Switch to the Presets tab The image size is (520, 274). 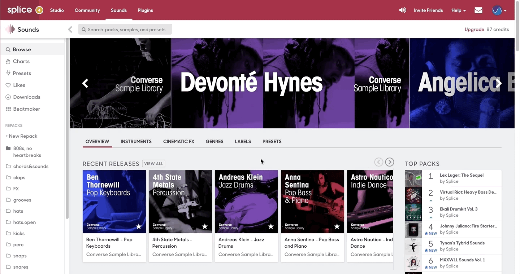(272, 141)
